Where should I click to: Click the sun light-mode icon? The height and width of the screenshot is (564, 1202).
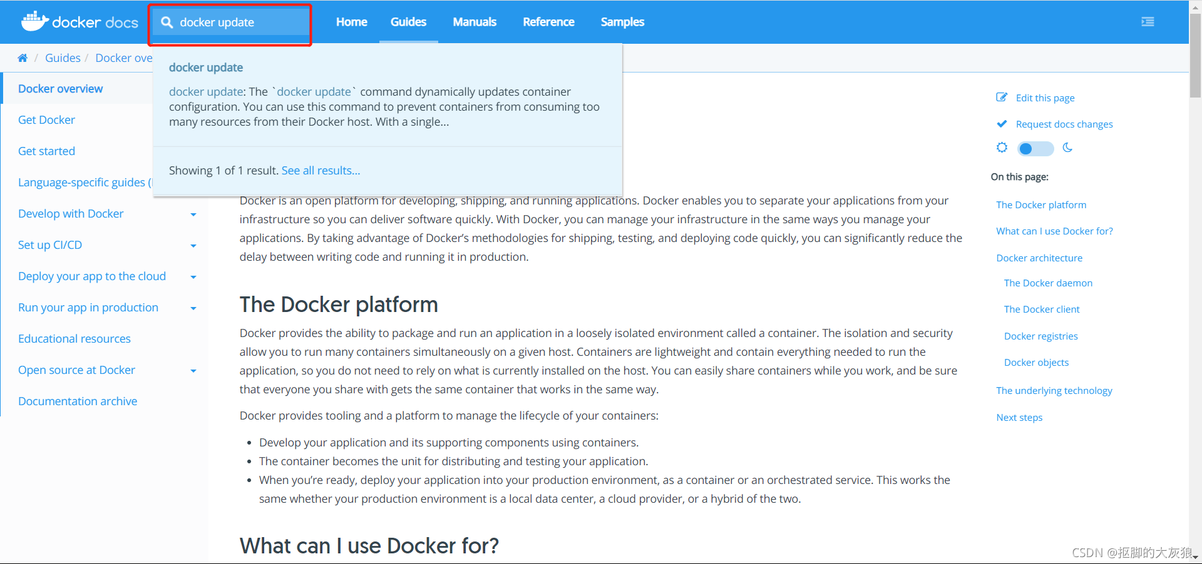(x=1002, y=148)
